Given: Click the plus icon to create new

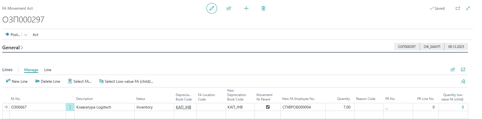Looking at the screenshot, I should (x=246, y=8).
